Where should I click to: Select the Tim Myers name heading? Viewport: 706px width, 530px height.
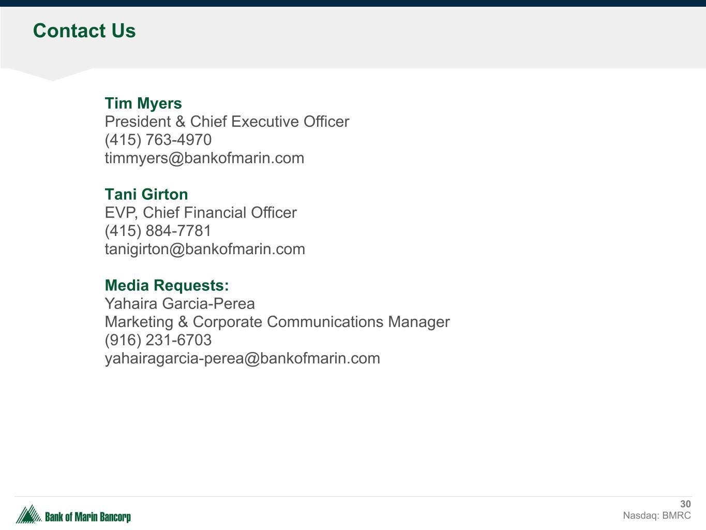[x=143, y=104]
